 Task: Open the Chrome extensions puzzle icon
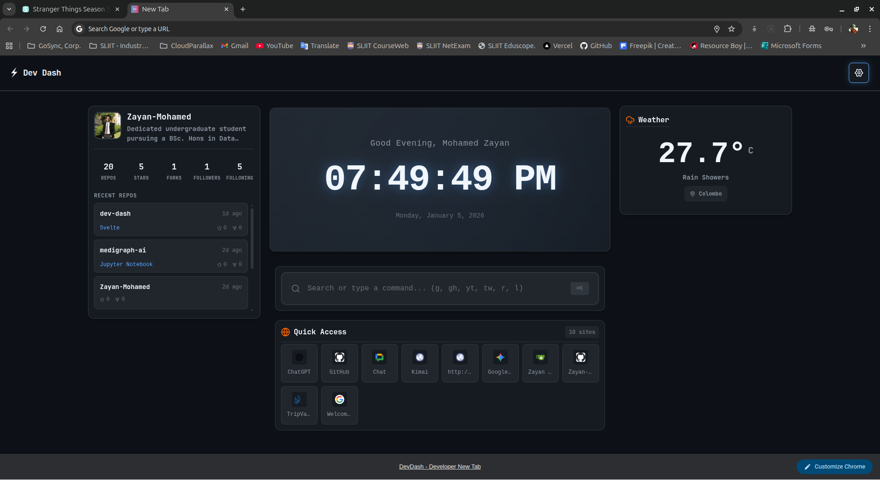788,28
